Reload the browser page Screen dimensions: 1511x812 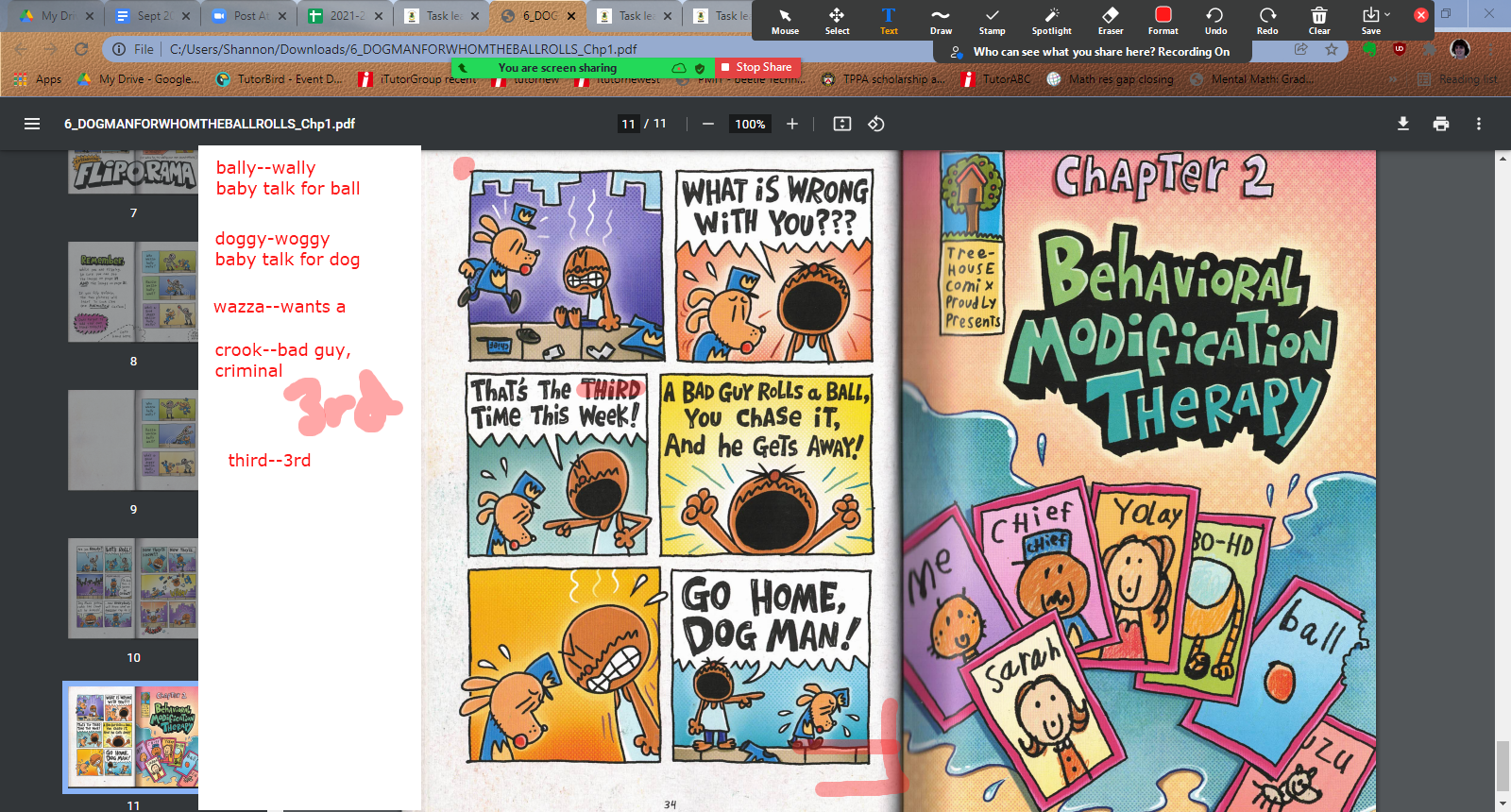tap(81, 49)
